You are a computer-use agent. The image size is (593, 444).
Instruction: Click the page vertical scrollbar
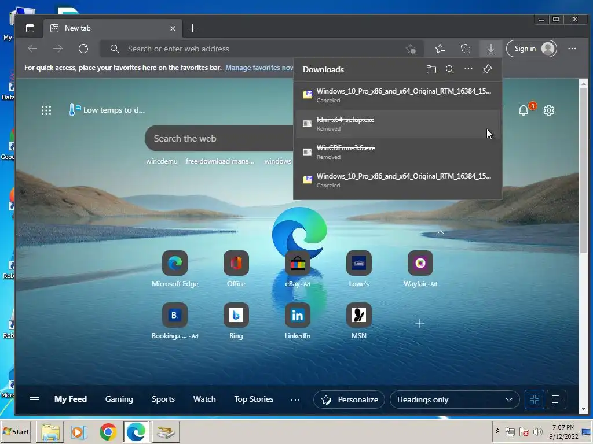tap(584, 170)
